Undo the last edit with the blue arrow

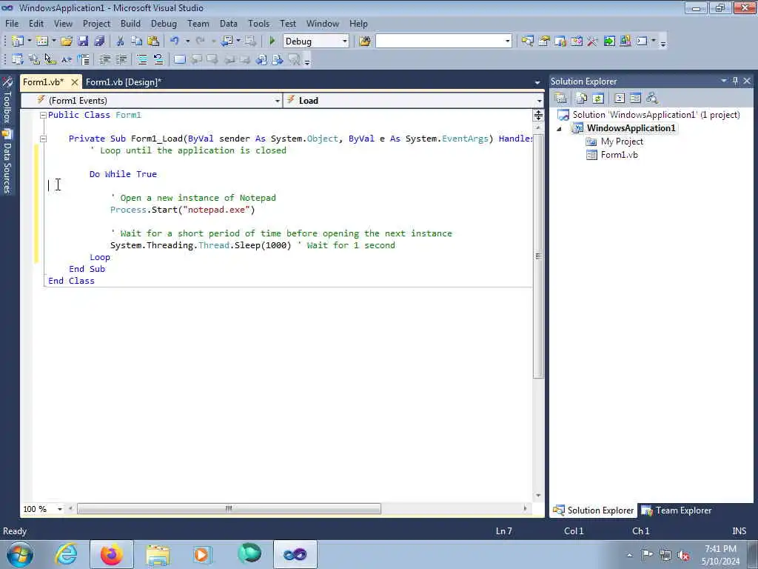pyautogui.click(x=175, y=41)
